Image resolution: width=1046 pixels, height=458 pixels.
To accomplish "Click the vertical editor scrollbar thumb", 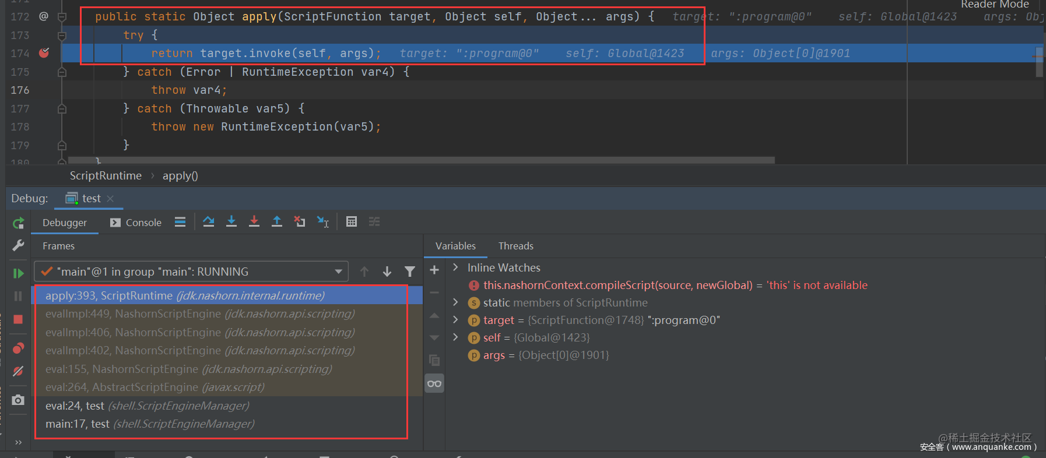I will click(1039, 62).
